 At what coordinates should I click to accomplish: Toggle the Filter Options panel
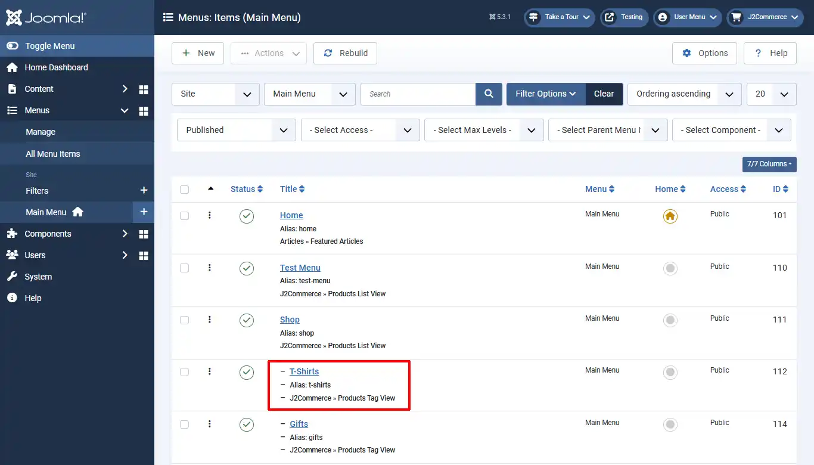(546, 94)
